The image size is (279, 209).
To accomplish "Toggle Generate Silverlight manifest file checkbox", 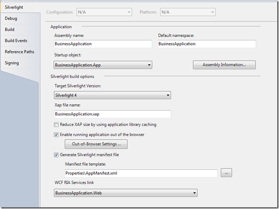I will click(56, 155).
